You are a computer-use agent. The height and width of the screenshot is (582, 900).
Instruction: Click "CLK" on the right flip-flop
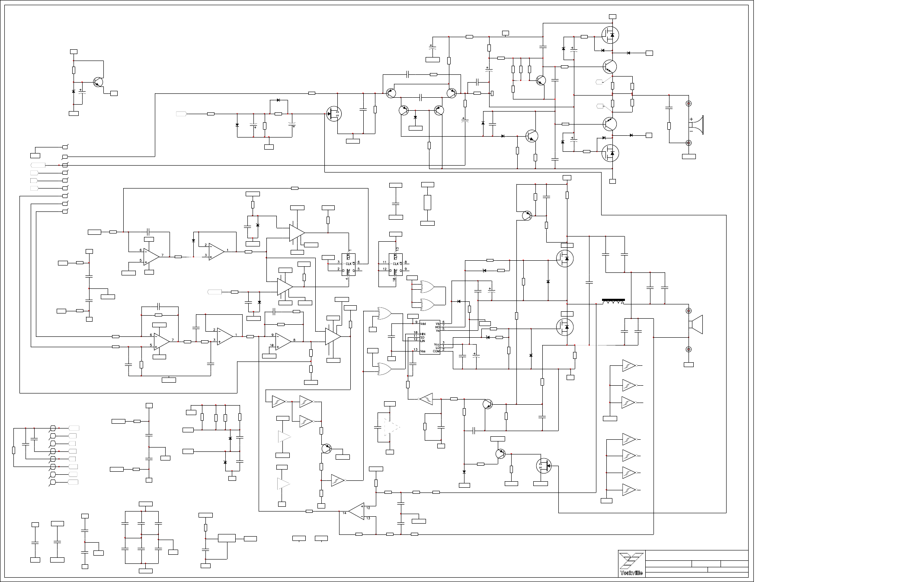[x=395, y=264]
